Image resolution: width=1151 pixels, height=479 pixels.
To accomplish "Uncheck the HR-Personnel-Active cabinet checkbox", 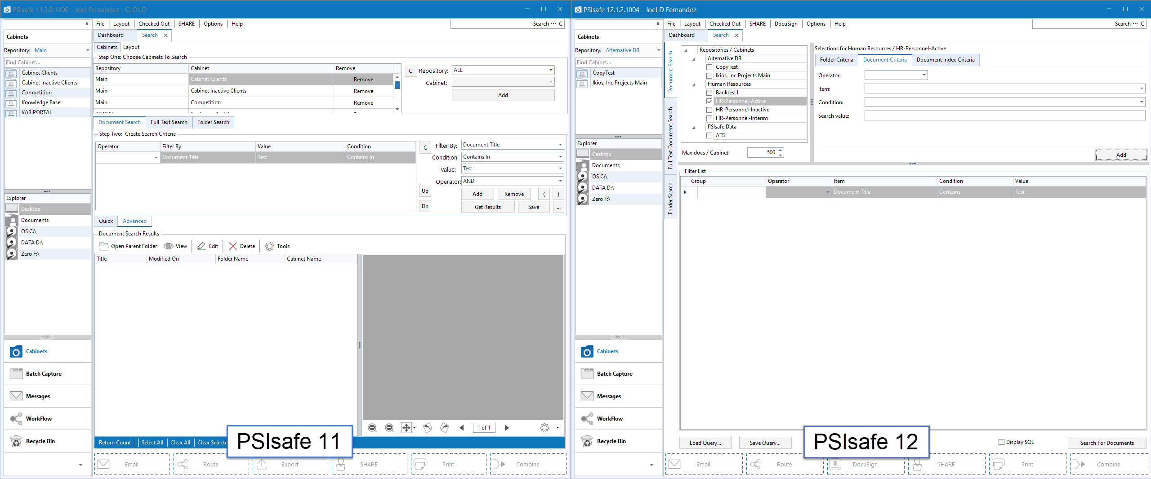I will [709, 102].
